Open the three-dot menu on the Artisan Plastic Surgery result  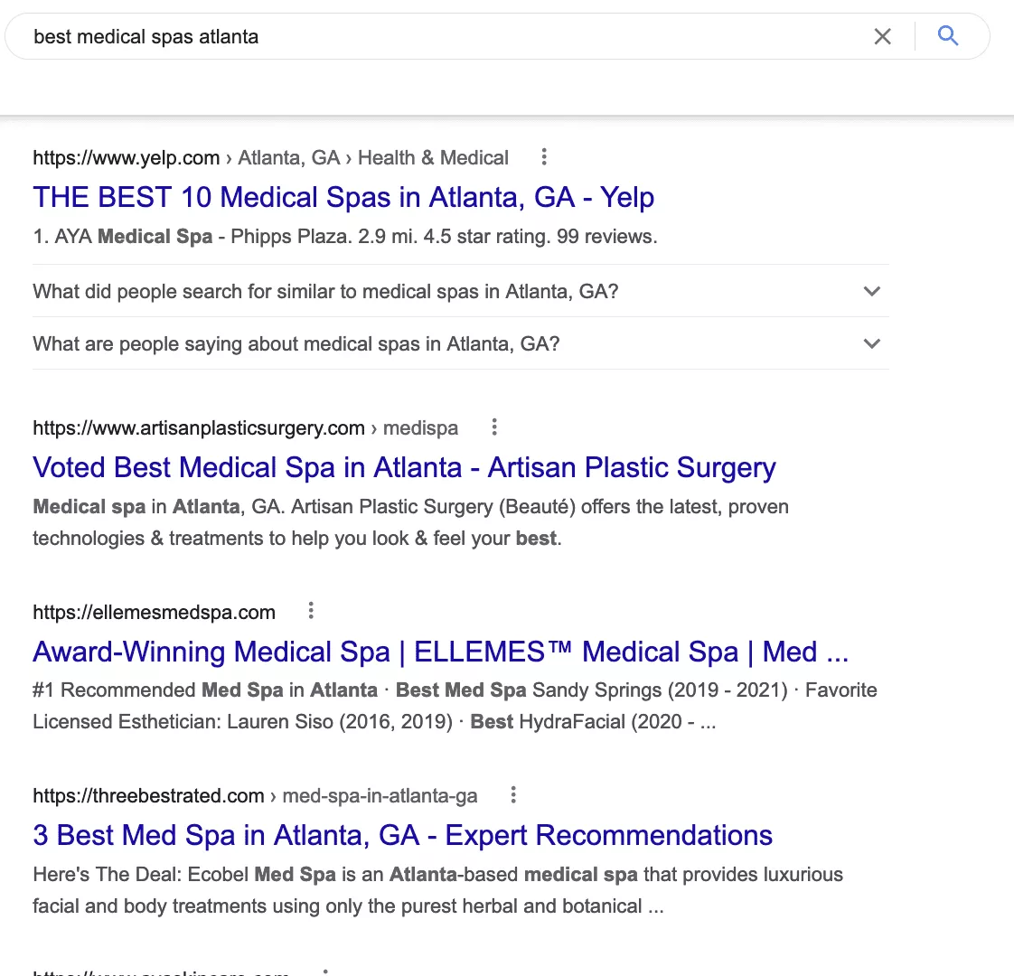[494, 427]
